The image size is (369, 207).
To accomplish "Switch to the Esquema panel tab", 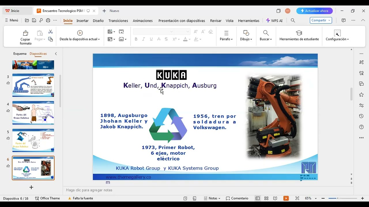I will coord(20,54).
